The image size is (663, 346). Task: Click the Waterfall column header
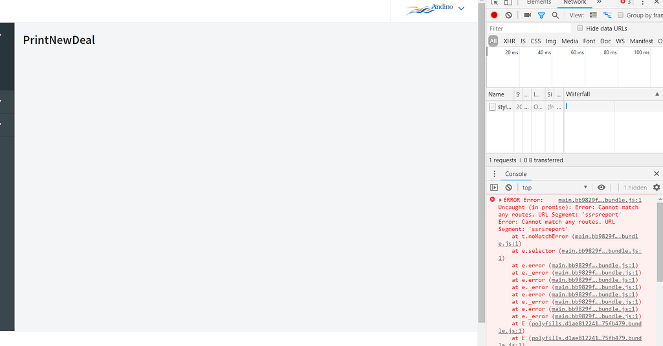click(x=613, y=94)
